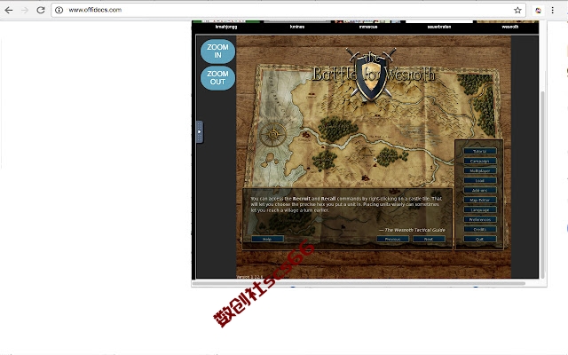Open the browser extension icon

(539, 10)
